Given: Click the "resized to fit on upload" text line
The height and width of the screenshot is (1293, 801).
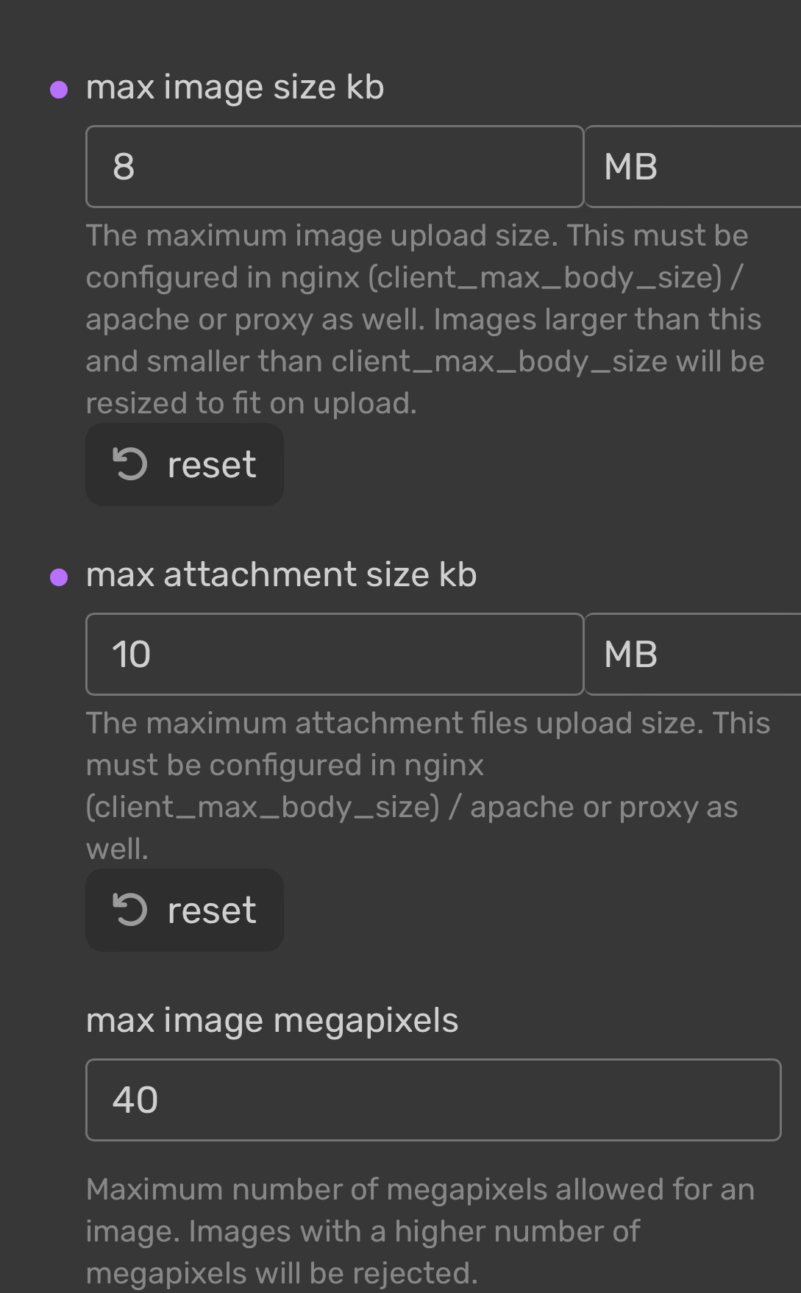Looking at the screenshot, I should pos(252,403).
